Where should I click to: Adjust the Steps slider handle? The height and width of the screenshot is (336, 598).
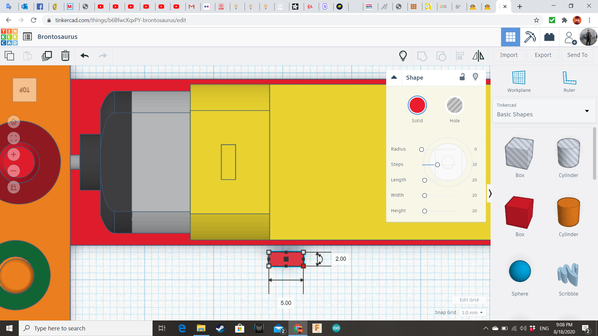[437, 165]
